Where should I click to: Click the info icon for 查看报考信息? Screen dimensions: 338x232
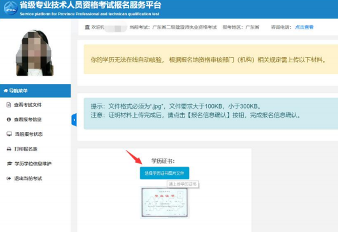tap(9, 119)
